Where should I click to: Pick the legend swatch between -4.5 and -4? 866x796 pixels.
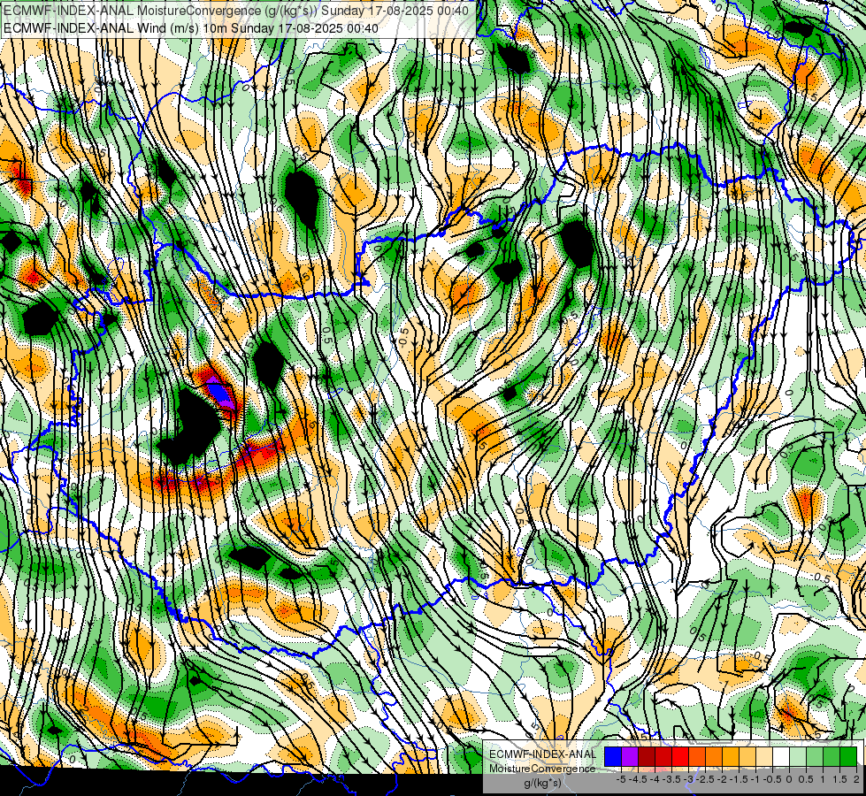click(647, 756)
